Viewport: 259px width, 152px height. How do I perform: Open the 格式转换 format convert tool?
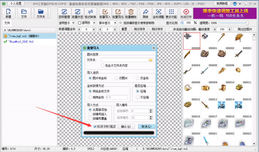(90, 13)
